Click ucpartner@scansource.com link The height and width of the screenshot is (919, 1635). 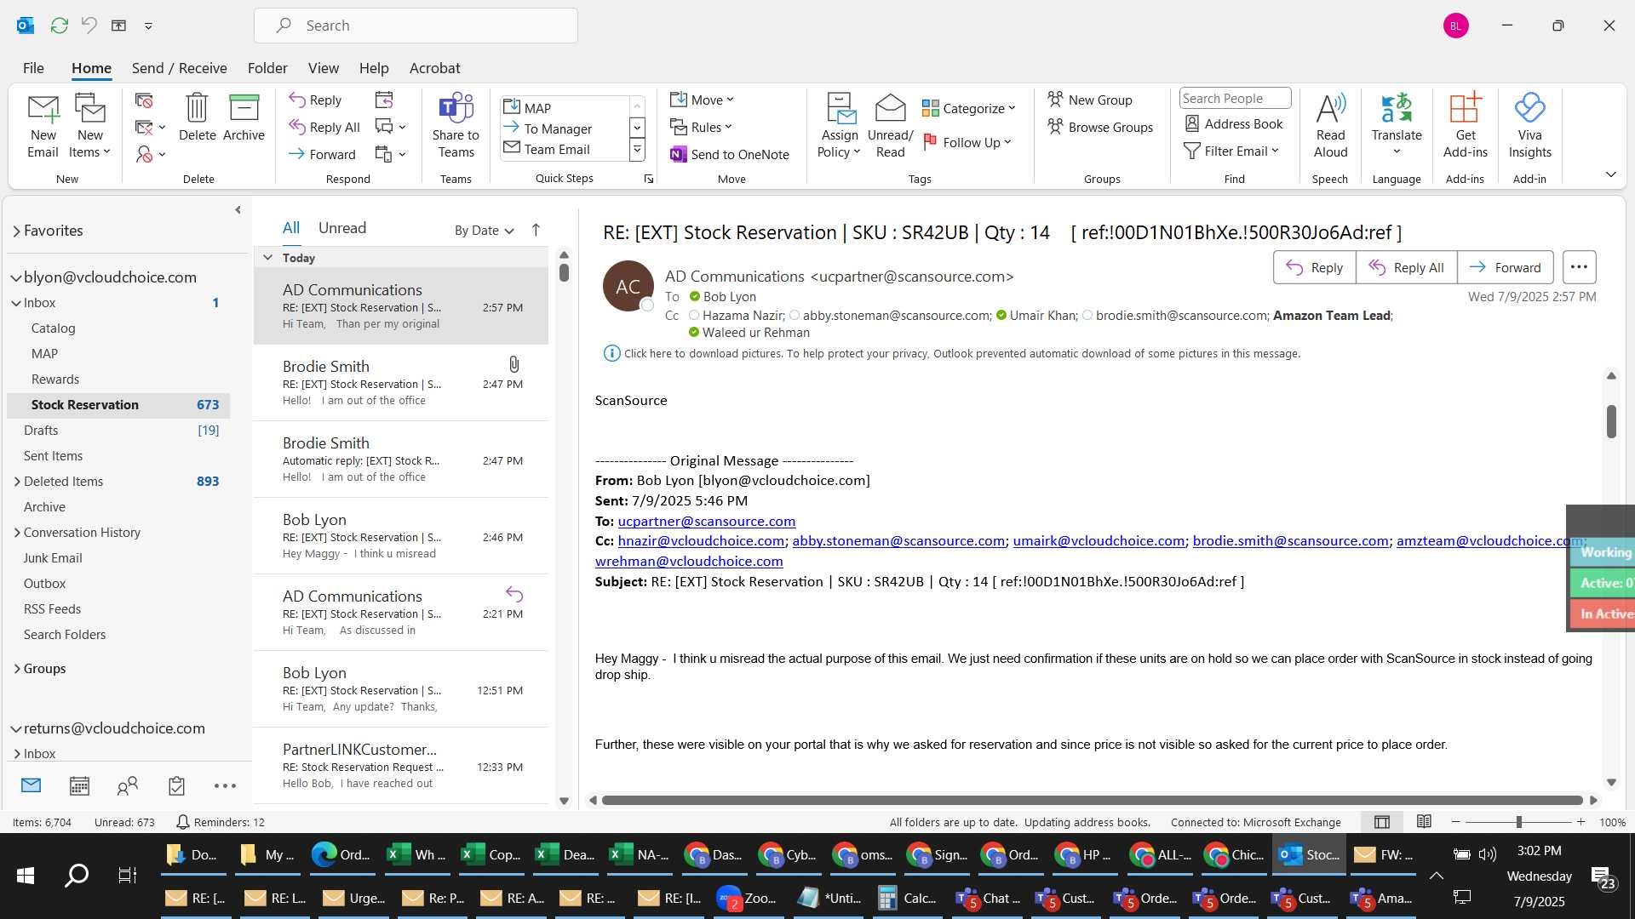click(x=706, y=521)
